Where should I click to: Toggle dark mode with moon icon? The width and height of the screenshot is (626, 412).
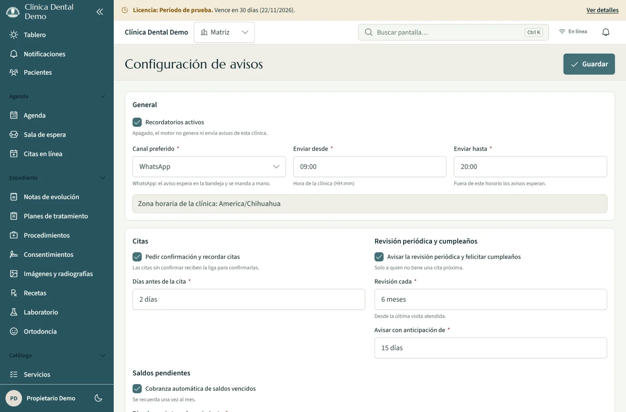pyautogui.click(x=98, y=398)
